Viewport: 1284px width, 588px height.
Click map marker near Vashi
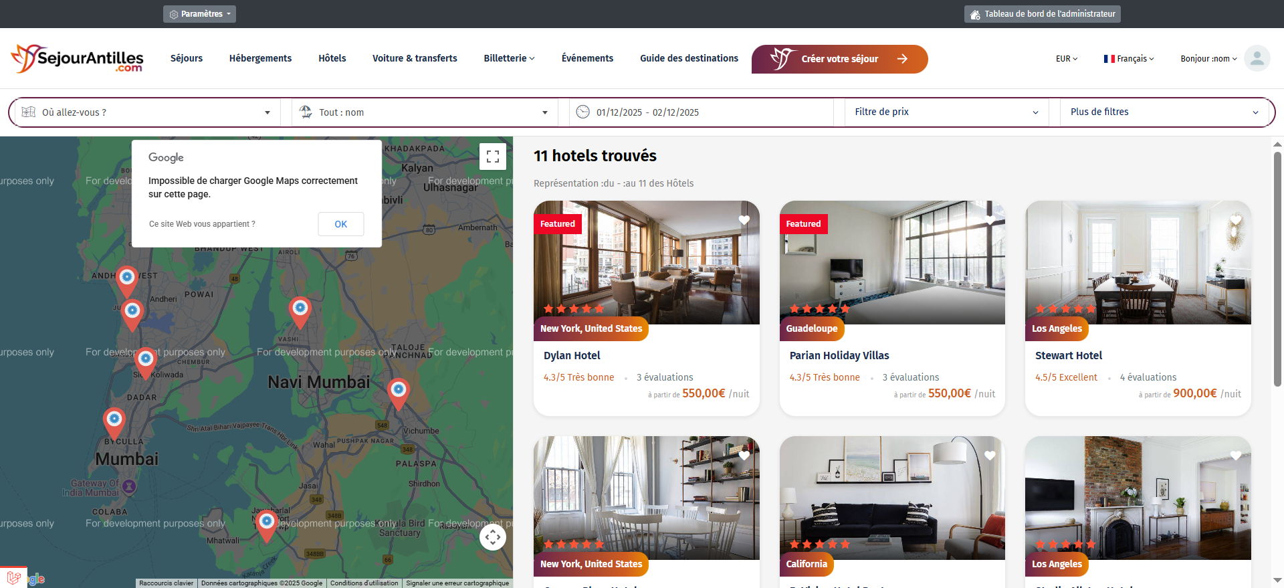[x=300, y=312]
